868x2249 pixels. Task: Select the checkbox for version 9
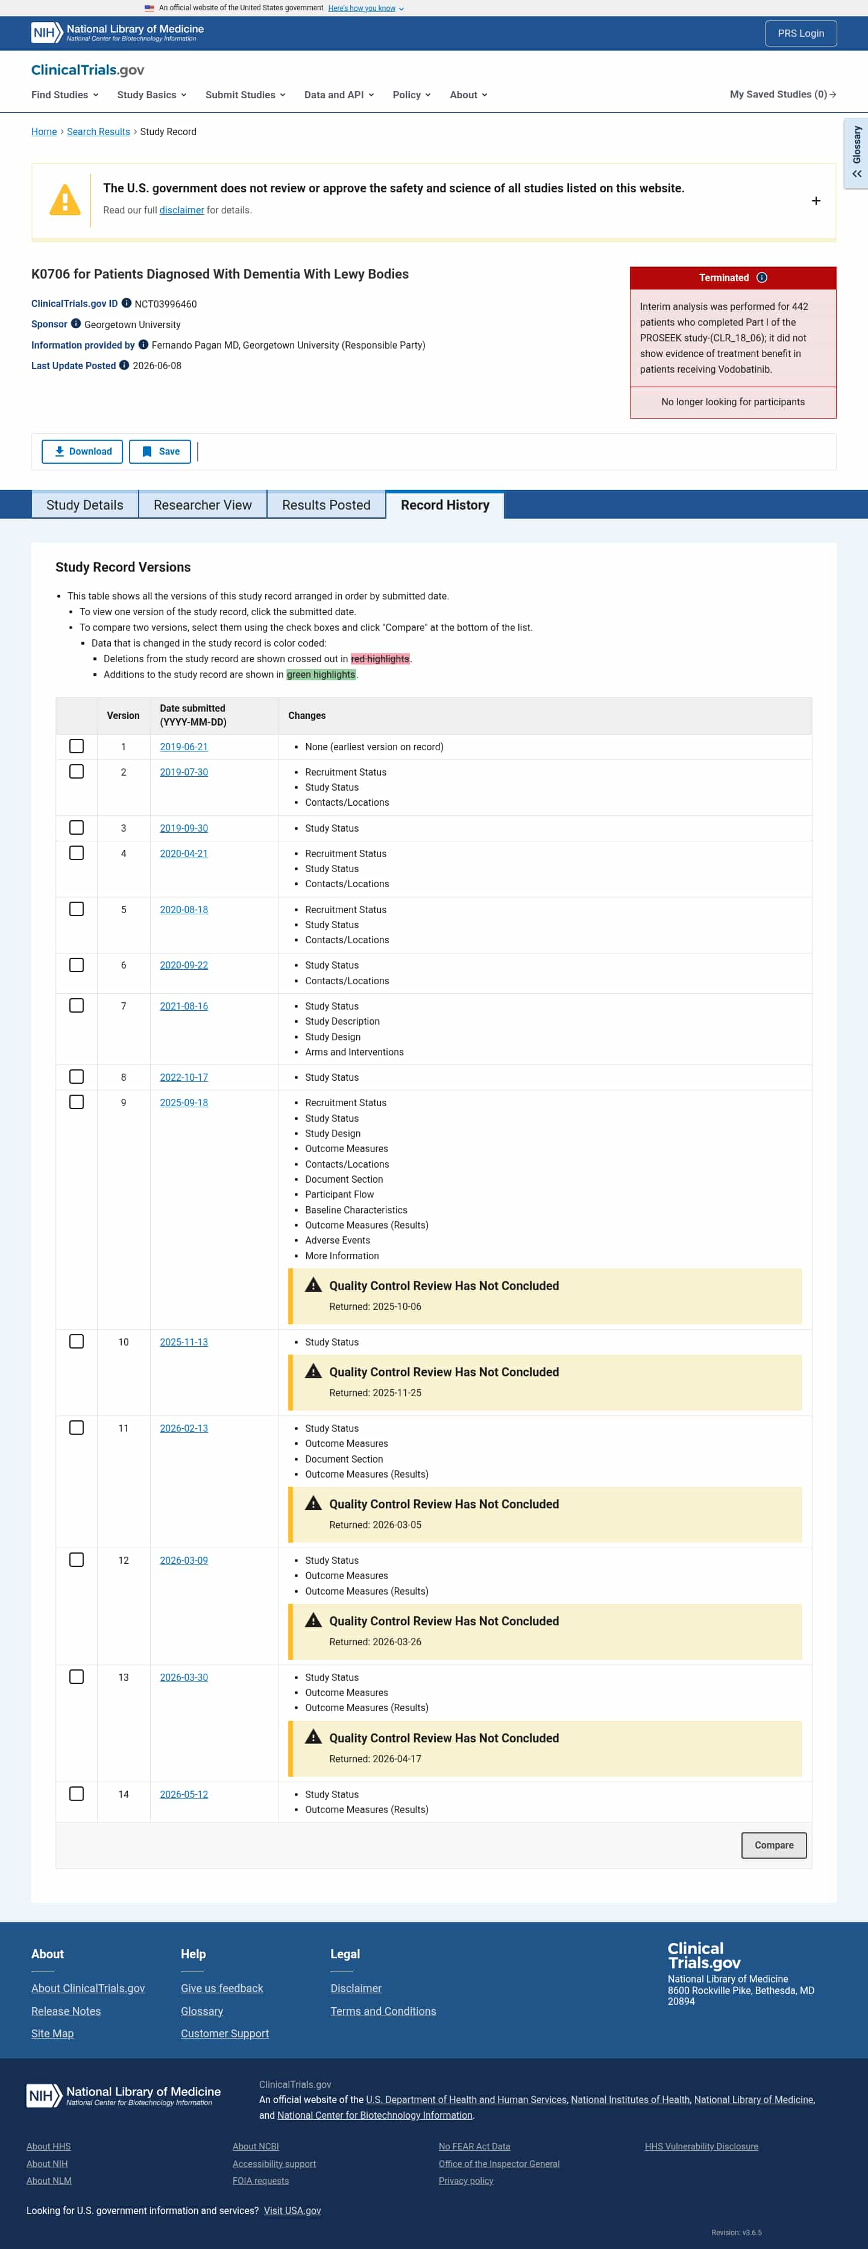(x=77, y=1102)
